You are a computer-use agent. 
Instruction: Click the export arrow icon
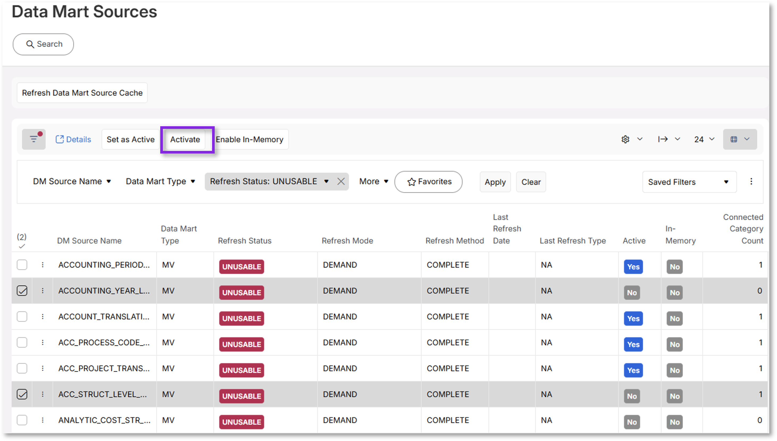point(662,139)
